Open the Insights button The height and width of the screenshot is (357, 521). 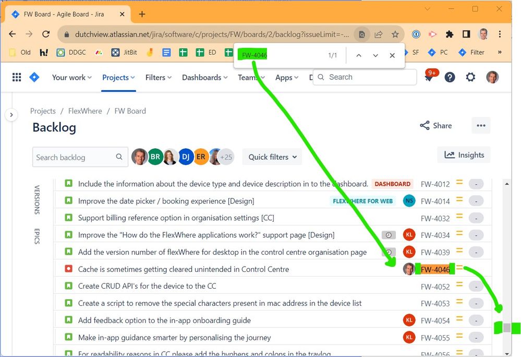coord(464,155)
